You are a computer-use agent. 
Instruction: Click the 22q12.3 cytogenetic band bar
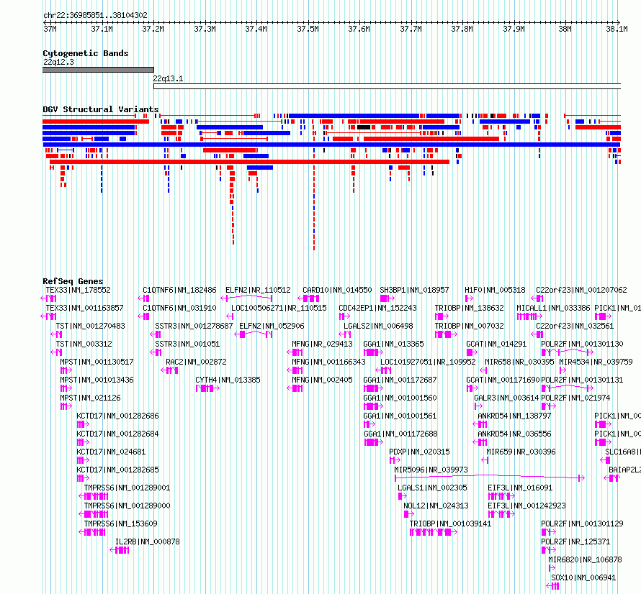[98, 70]
